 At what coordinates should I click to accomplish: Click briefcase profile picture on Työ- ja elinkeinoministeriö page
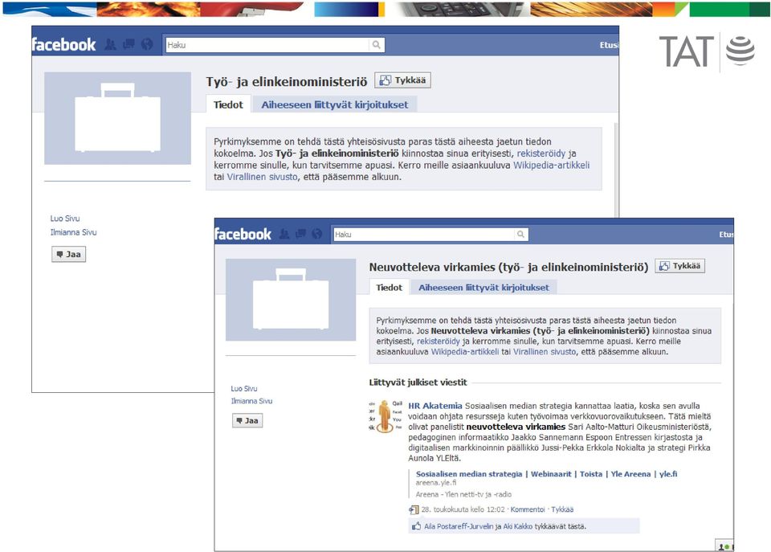pyautogui.click(x=117, y=118)
